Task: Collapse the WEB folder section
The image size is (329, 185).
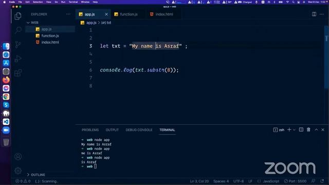Action: pos(50,23)
